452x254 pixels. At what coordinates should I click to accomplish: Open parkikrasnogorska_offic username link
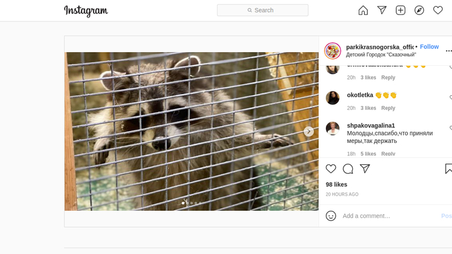point(380,47)
